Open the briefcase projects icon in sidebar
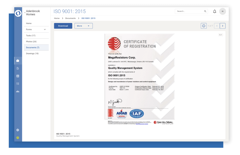Viewport: 240px width, 155px height. [18, 61]
